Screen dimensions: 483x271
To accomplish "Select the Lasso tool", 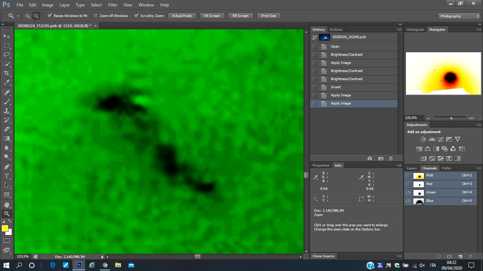I will click(x=7, y=55).
